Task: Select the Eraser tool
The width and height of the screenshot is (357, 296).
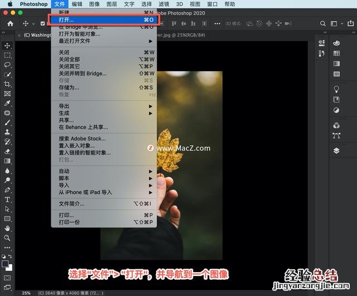Action: point(7,151)
